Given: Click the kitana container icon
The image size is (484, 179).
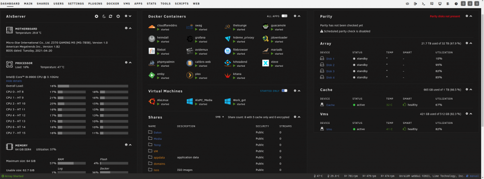Looking at the screenshot, I should (228, 75).
